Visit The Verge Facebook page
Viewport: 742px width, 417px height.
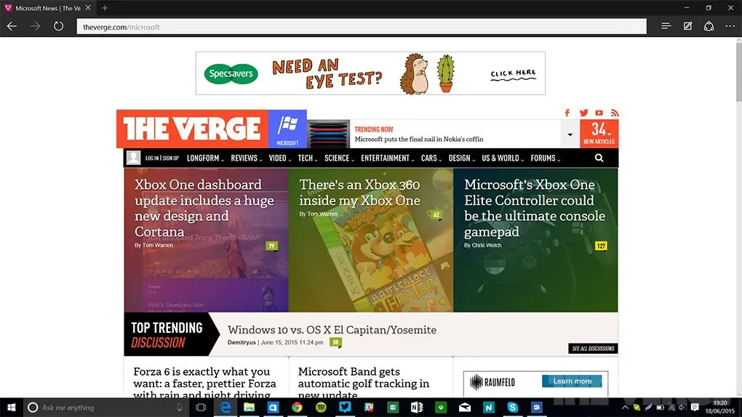point(567,113)
